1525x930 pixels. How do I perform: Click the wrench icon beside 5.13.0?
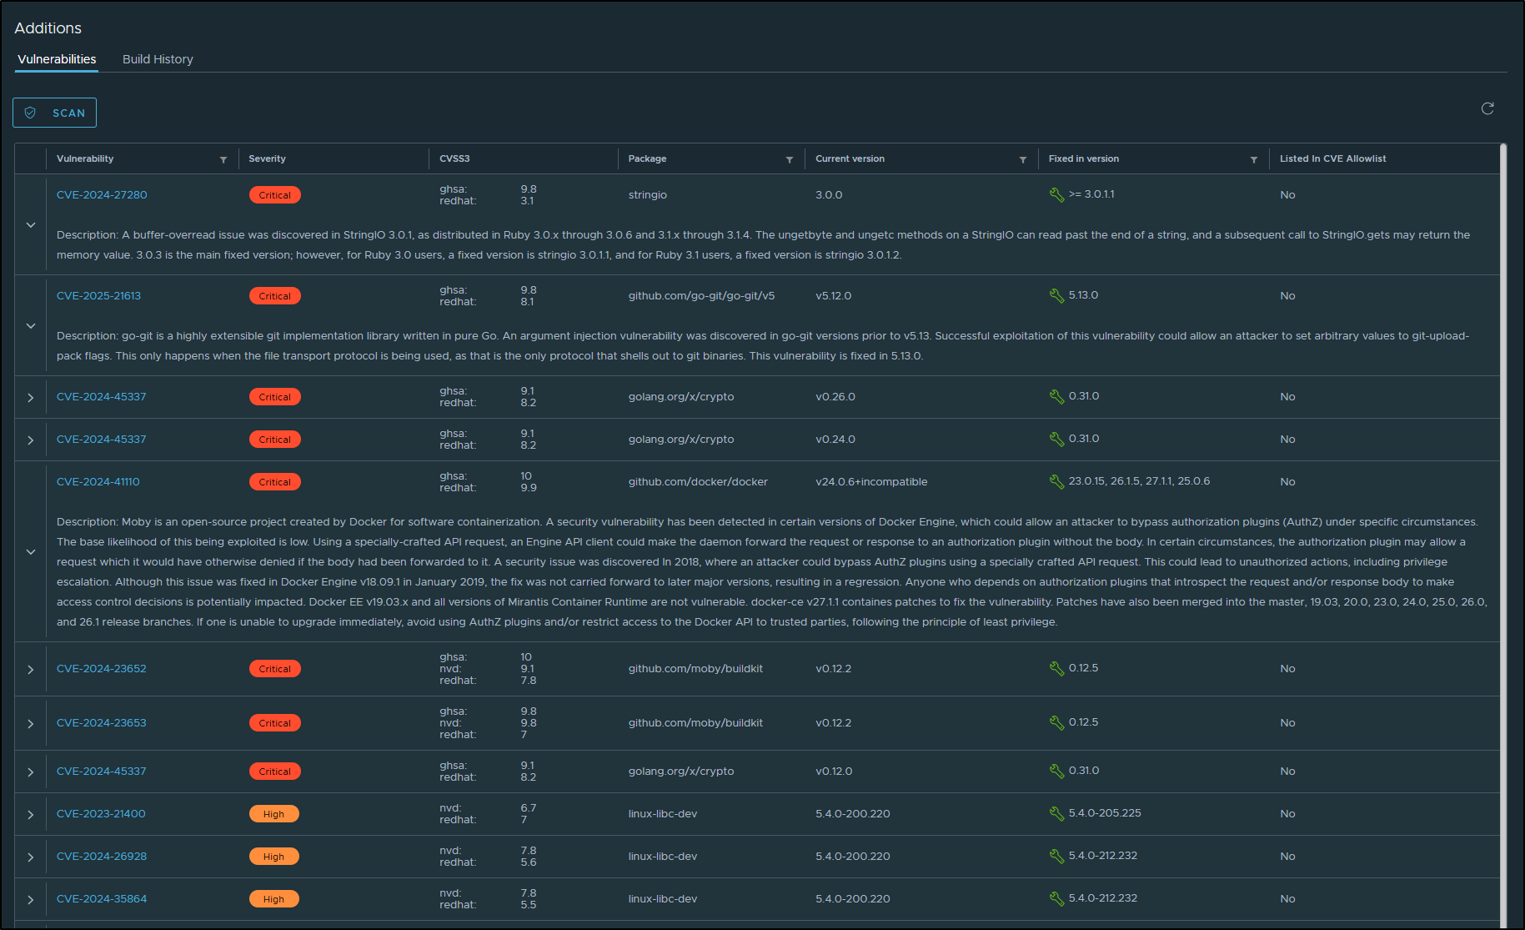[1056, 295]
